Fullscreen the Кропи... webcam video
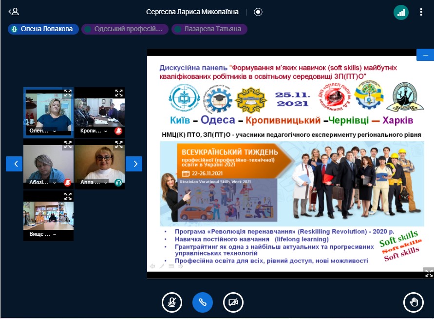The image size is (434, 319). point(118,93)
